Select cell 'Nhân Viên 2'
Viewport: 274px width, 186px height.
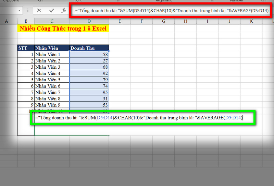click(x=52, y=61)
